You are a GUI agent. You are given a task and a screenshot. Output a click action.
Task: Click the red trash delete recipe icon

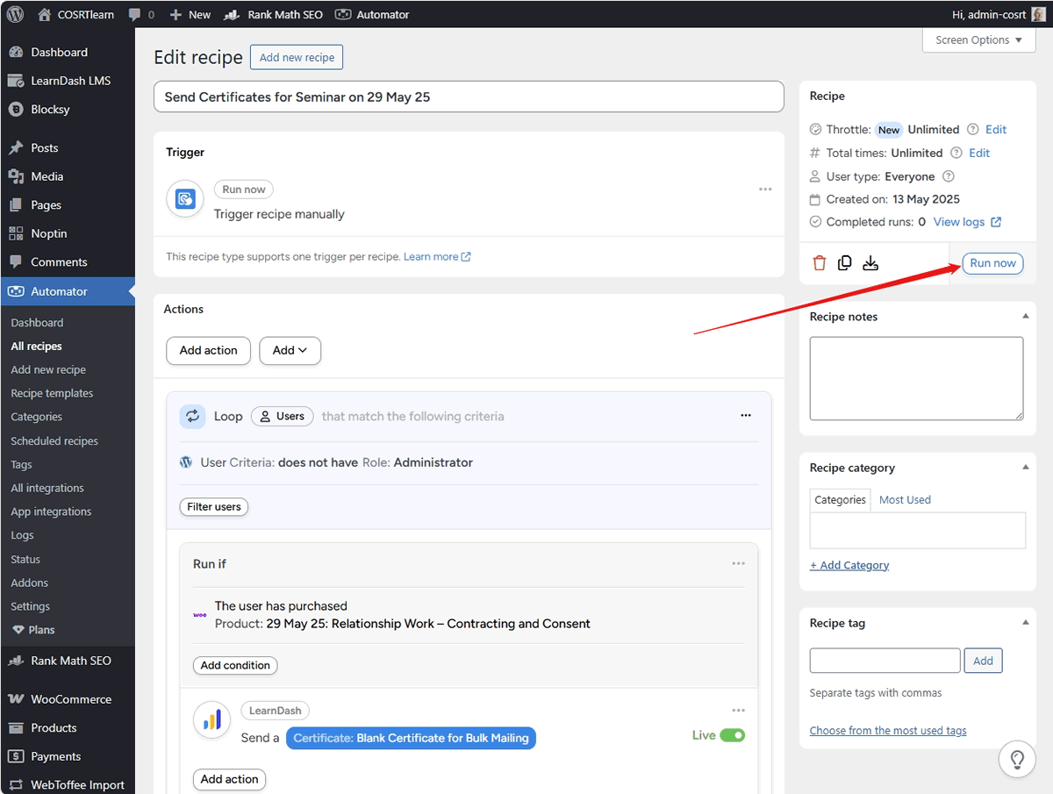click(820, 263)
